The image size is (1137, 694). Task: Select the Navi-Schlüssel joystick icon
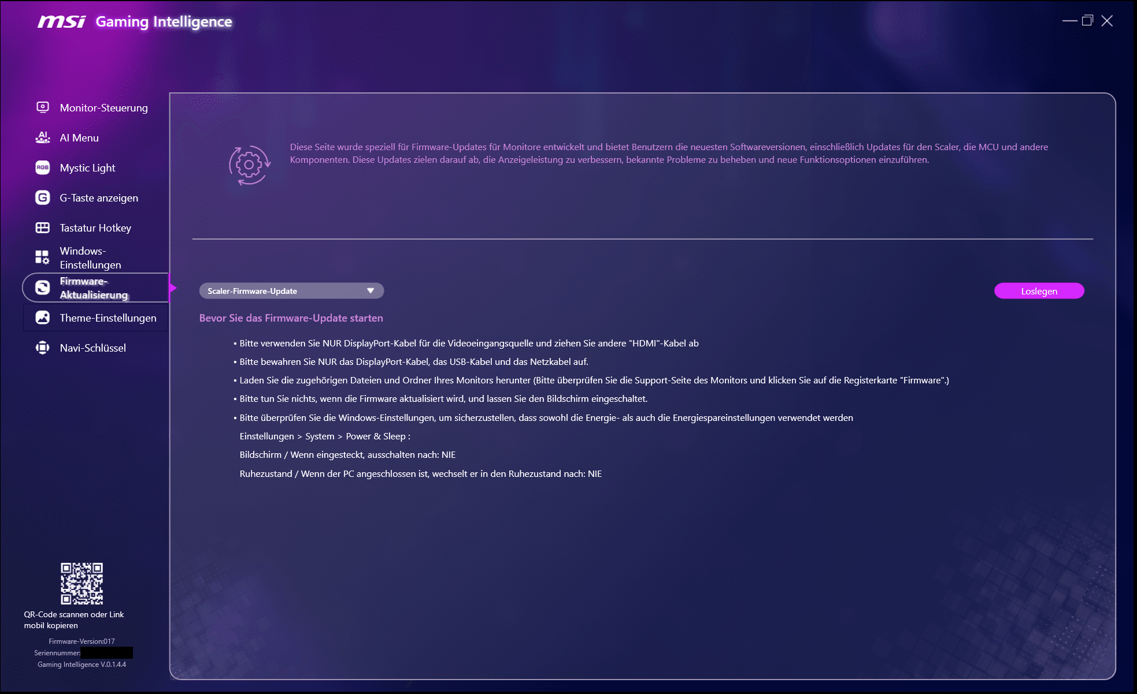43,348
